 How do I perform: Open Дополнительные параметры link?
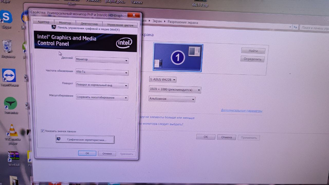pyautogui.click(x=242, y=111)
